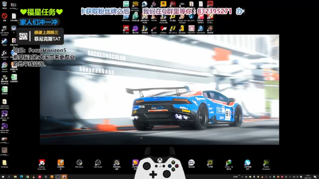Open File Explorer from the taskbar
This screenshot has width=319, height=179.
(15, 177)
